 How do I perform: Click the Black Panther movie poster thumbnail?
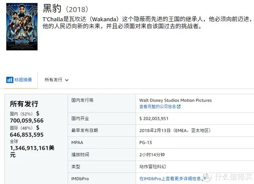tap(22, 27)
